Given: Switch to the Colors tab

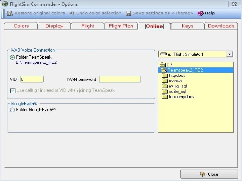Looking at the screenshot, I should (x=21, y=26).
